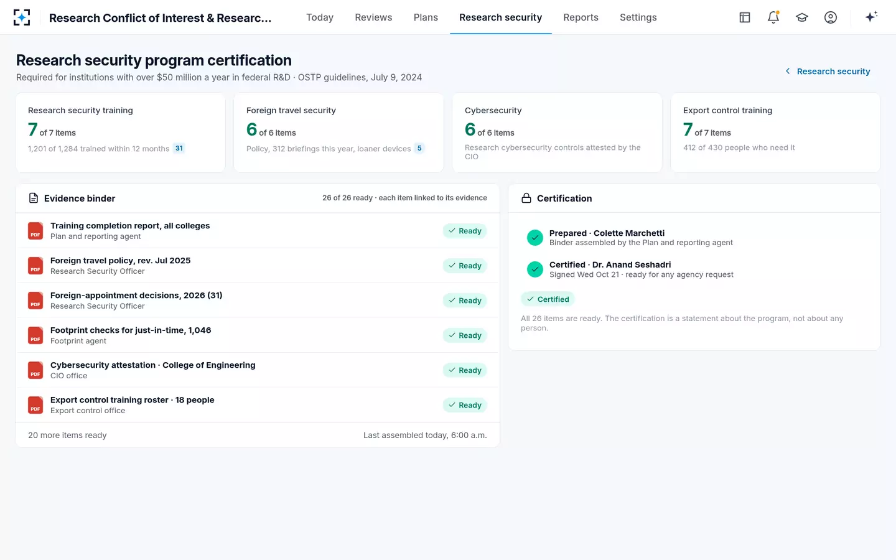Open the Plans tab
896x560 pixels.
426,17
